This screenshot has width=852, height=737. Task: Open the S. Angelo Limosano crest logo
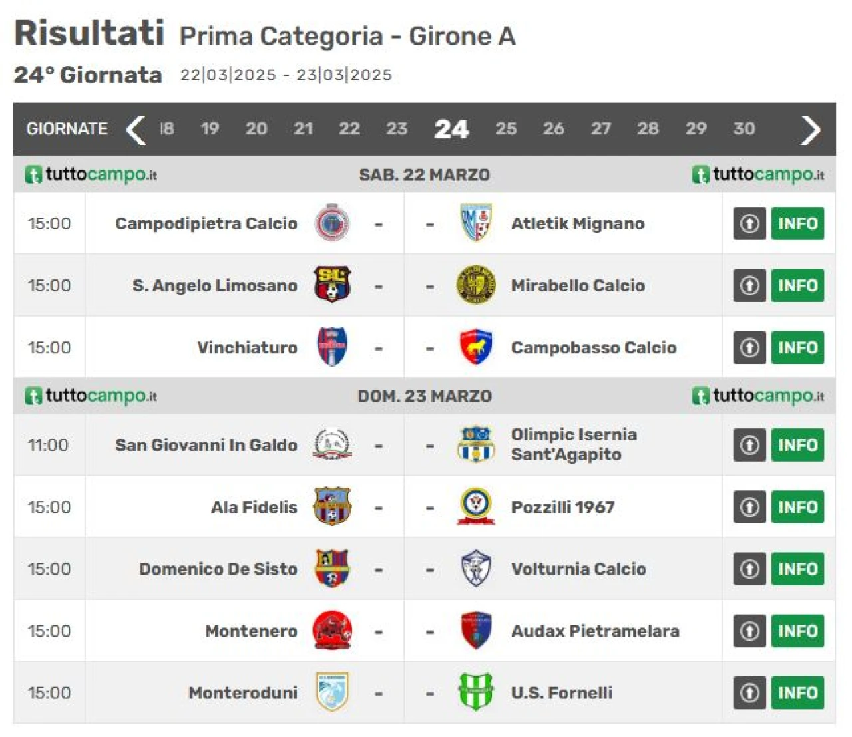[x=332, y=285]
